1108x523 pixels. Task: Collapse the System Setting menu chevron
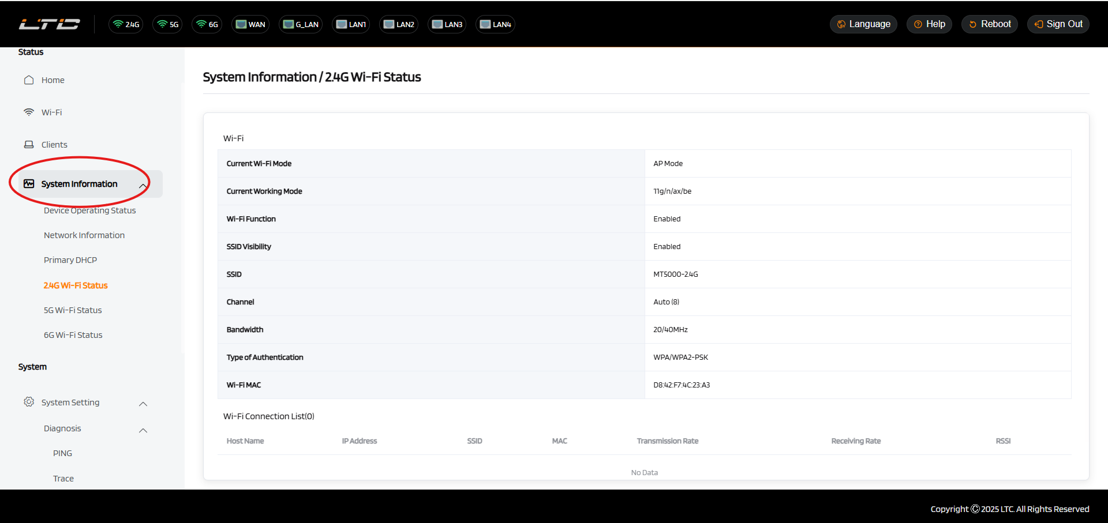(143, 404)
